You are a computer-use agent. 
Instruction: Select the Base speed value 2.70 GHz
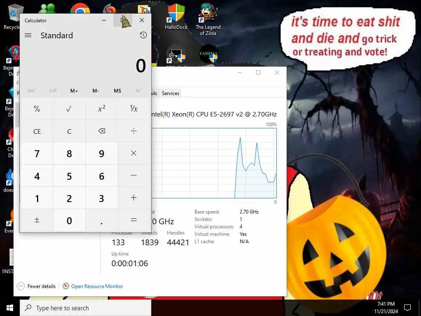tap(249, 212)
